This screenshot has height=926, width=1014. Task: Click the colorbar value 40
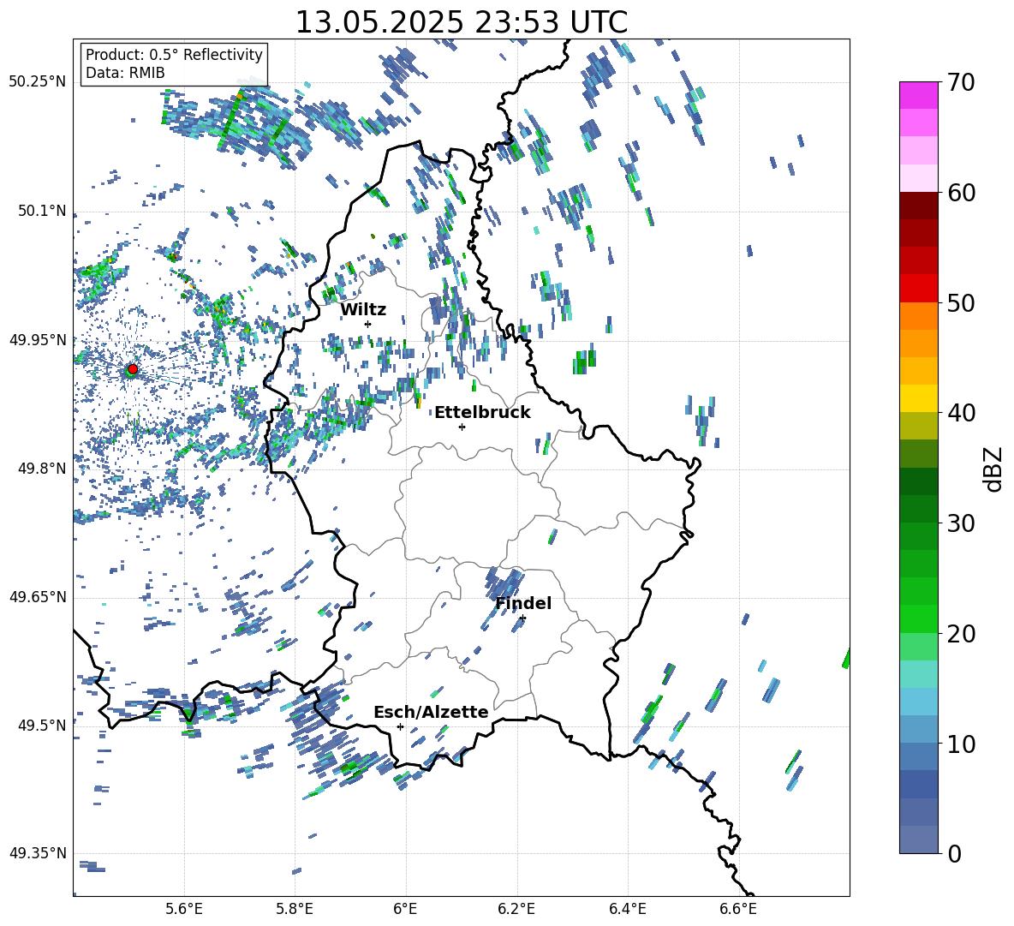pos(961,413)
